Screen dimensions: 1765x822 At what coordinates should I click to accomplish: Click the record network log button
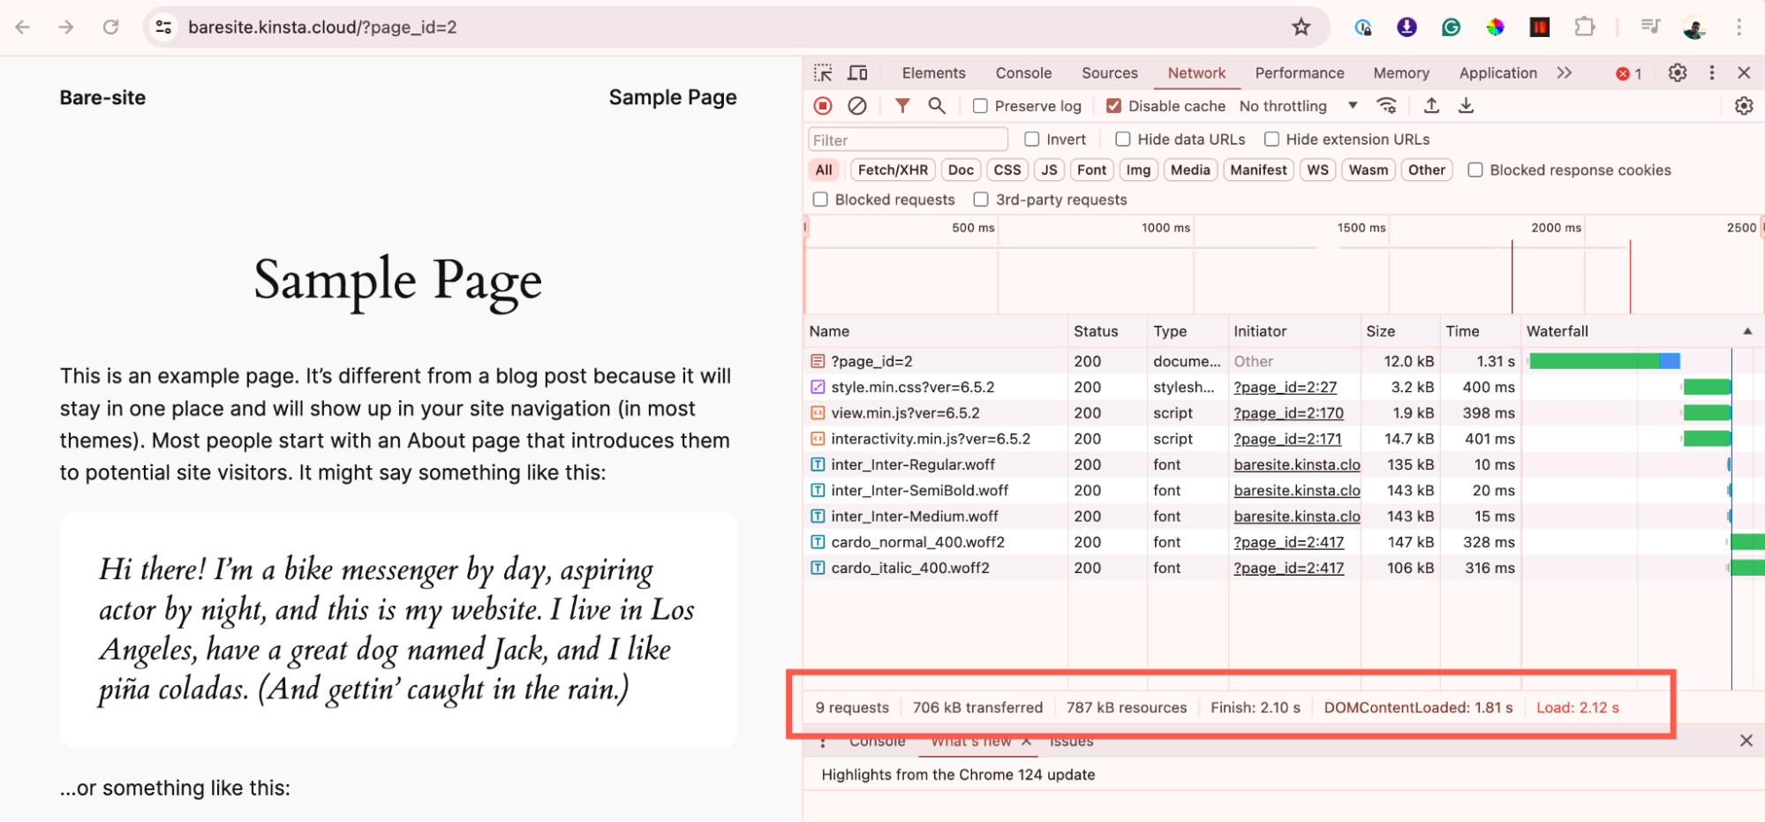[823, 106]
